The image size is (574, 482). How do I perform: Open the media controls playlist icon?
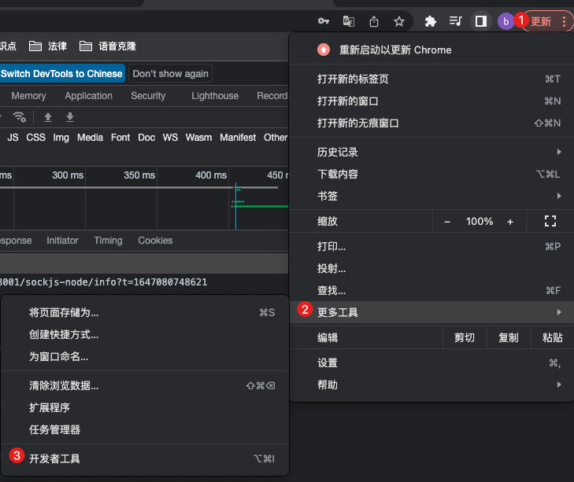455,21
